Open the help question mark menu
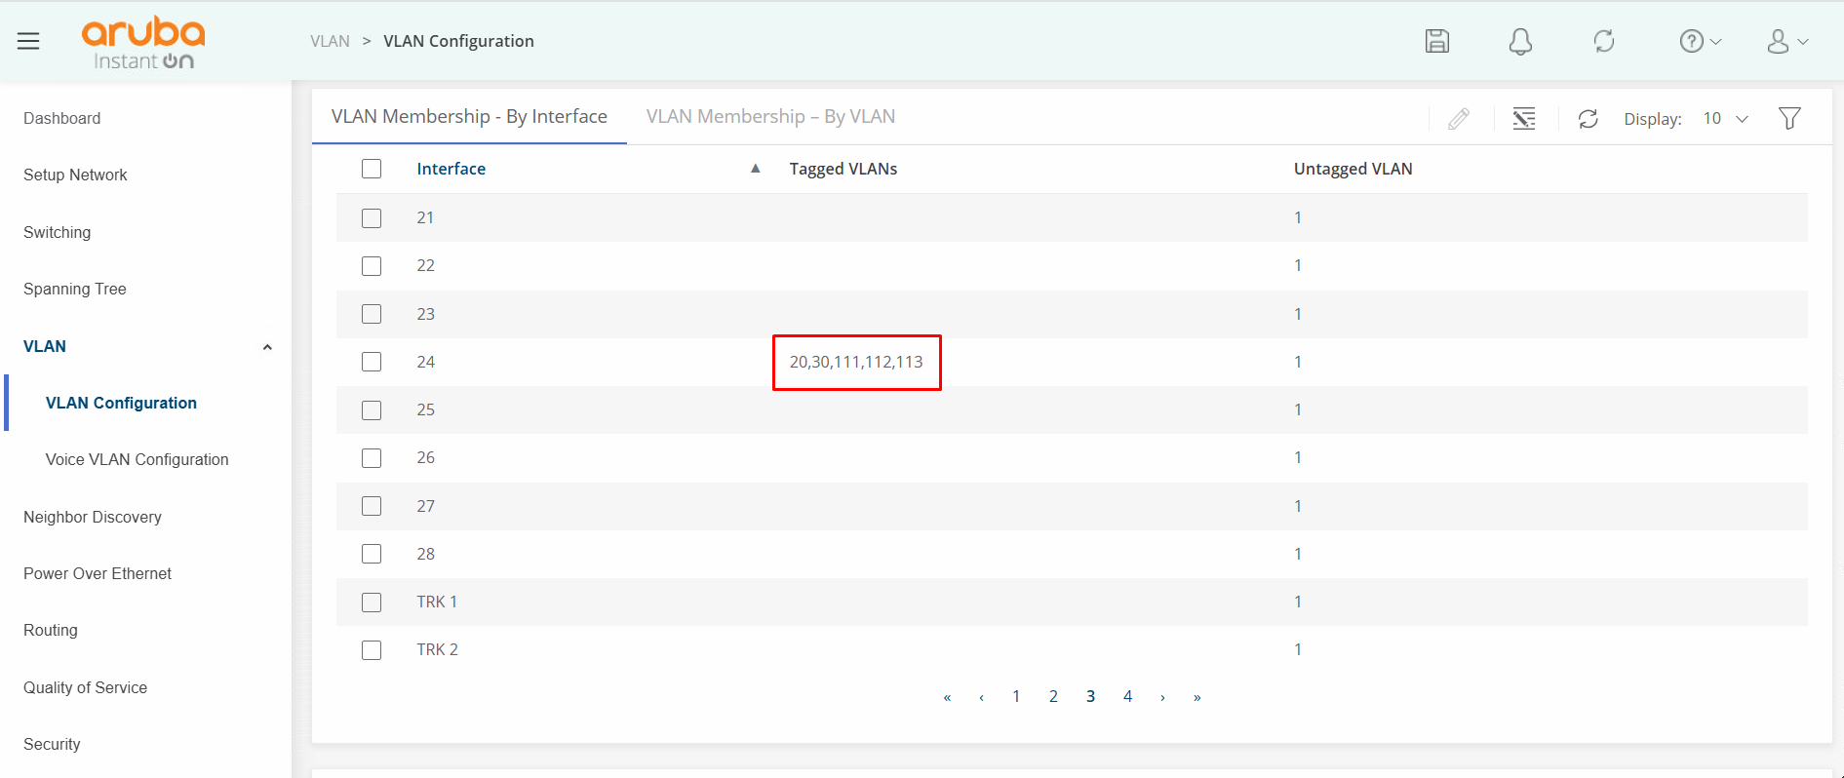1844x778 pixels. point(1699,41)
